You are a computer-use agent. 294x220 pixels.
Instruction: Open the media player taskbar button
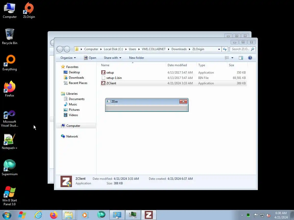pos(85,215)
